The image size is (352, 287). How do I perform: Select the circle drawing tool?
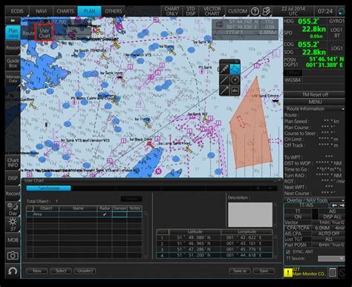pos(235,80)
